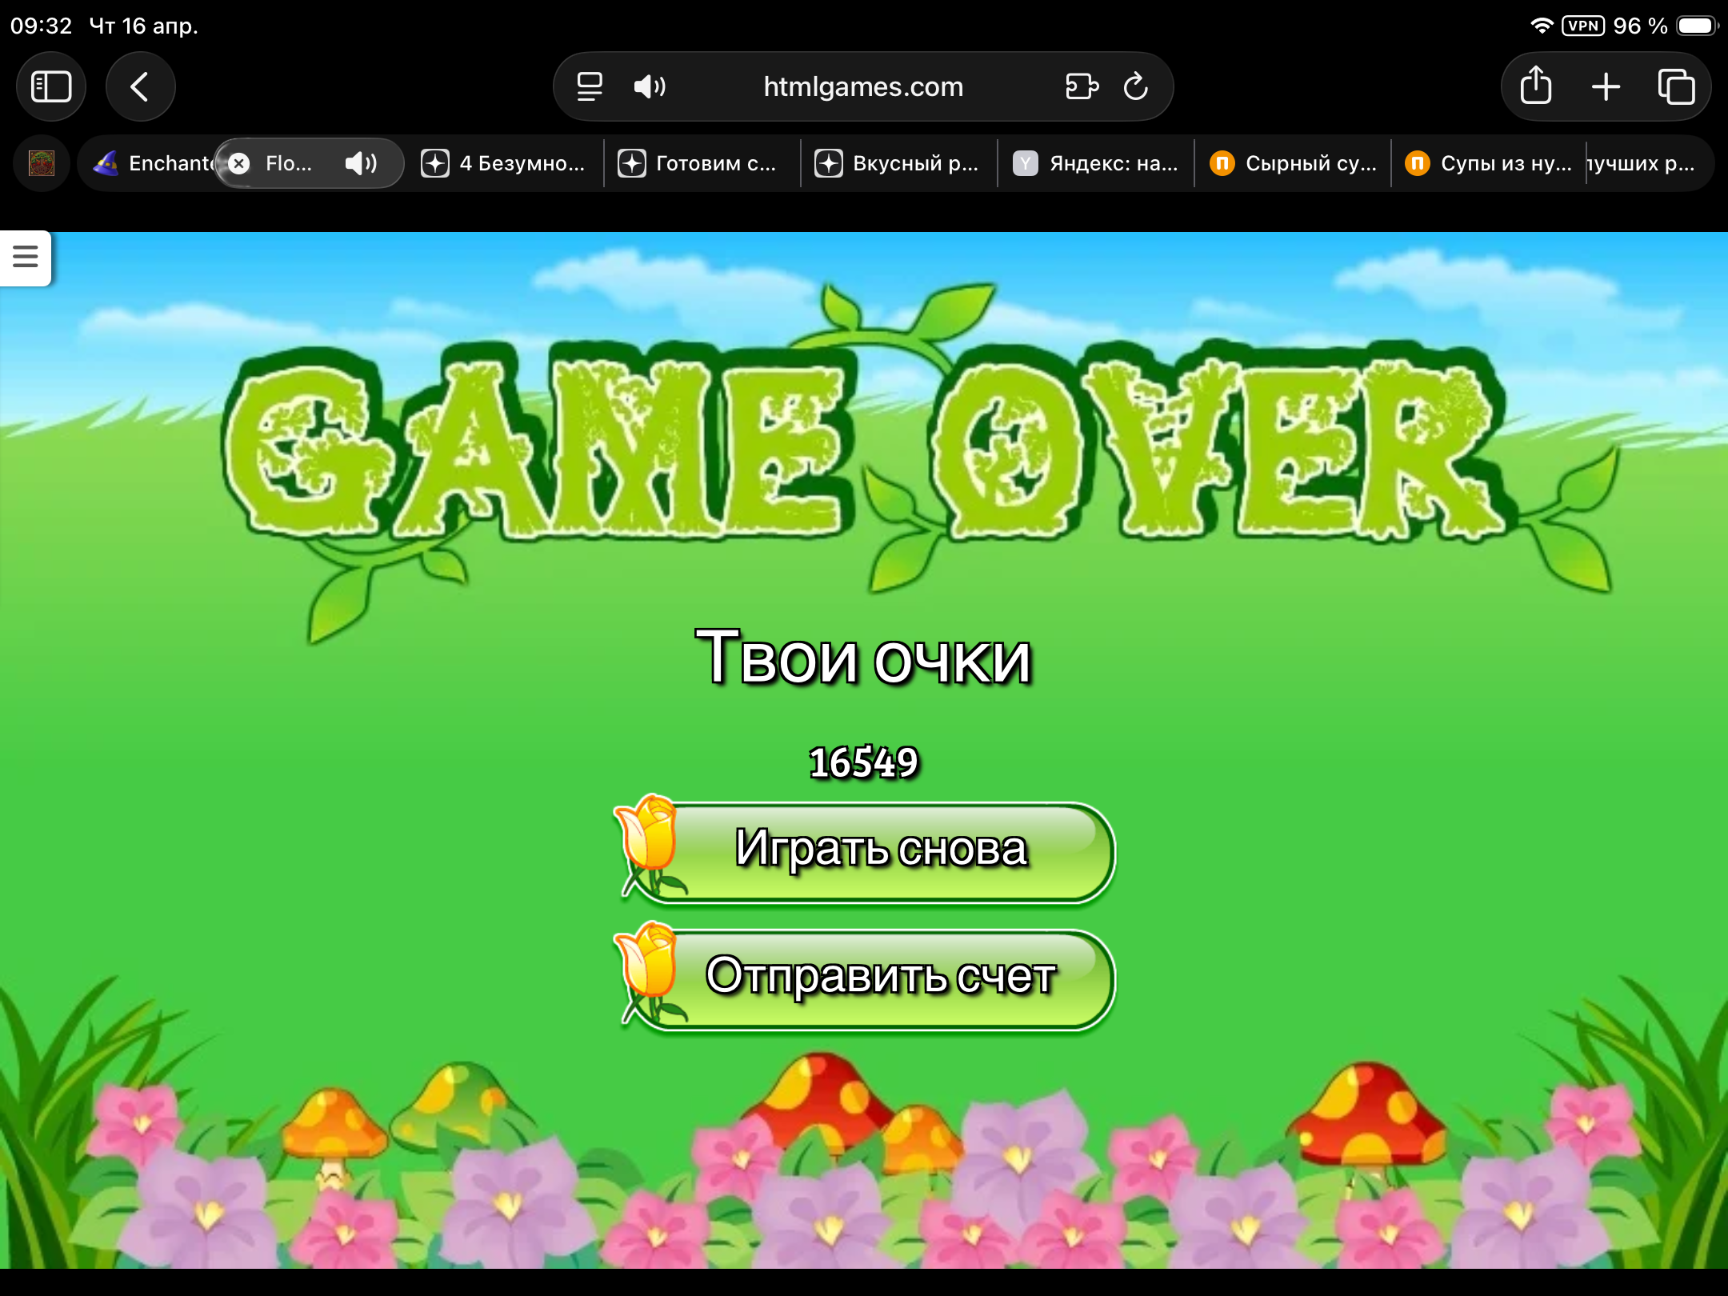Open the game's hamburger menu
The height and width of the screenshot is (1296, 1728).
click(x=26, y=257)
